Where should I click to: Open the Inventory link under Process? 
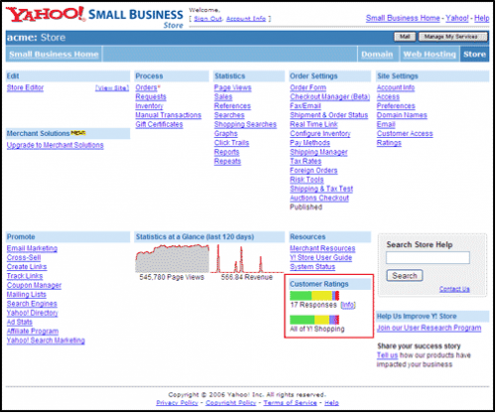coord(149,106)
